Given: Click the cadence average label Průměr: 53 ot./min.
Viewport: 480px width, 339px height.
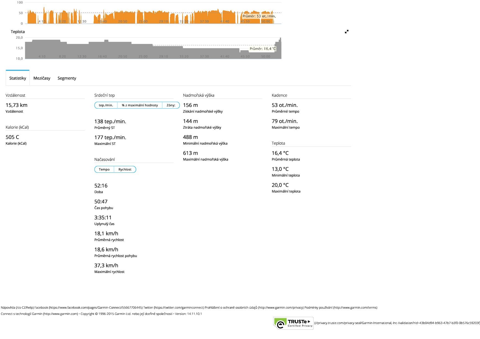Looking at the screenshot, I should pos(259,16).
